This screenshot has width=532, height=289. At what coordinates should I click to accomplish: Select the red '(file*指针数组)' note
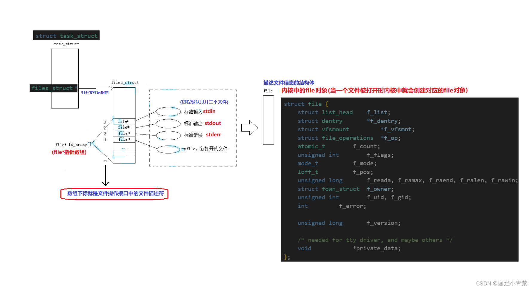[69, 152]
